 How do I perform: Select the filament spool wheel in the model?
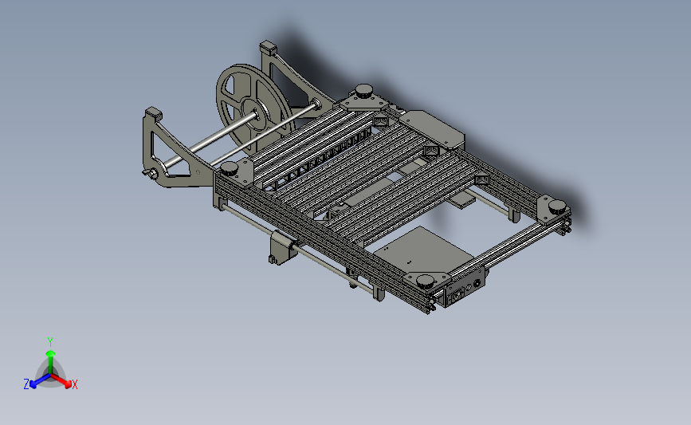(x=253, y=108)
